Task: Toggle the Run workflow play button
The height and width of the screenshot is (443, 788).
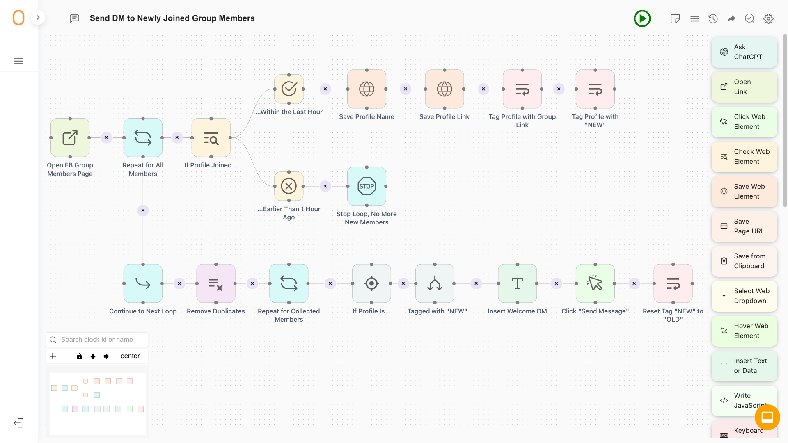Action: (x=642, y=18)
